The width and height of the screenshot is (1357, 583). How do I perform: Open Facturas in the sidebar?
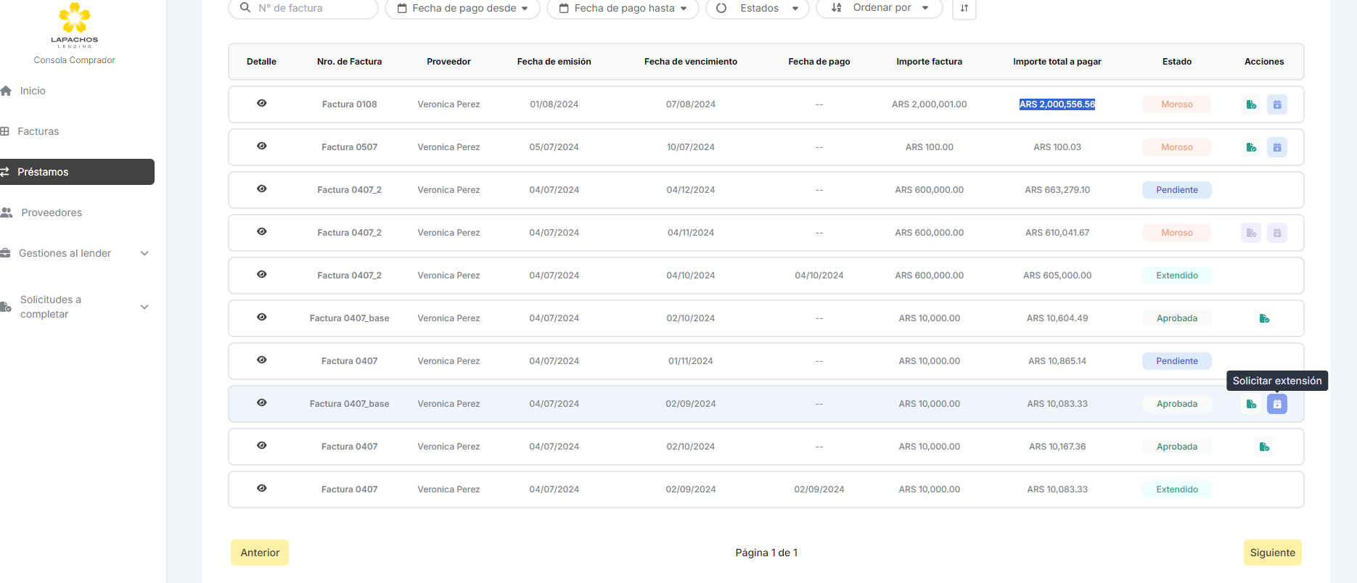click(38, 131)
